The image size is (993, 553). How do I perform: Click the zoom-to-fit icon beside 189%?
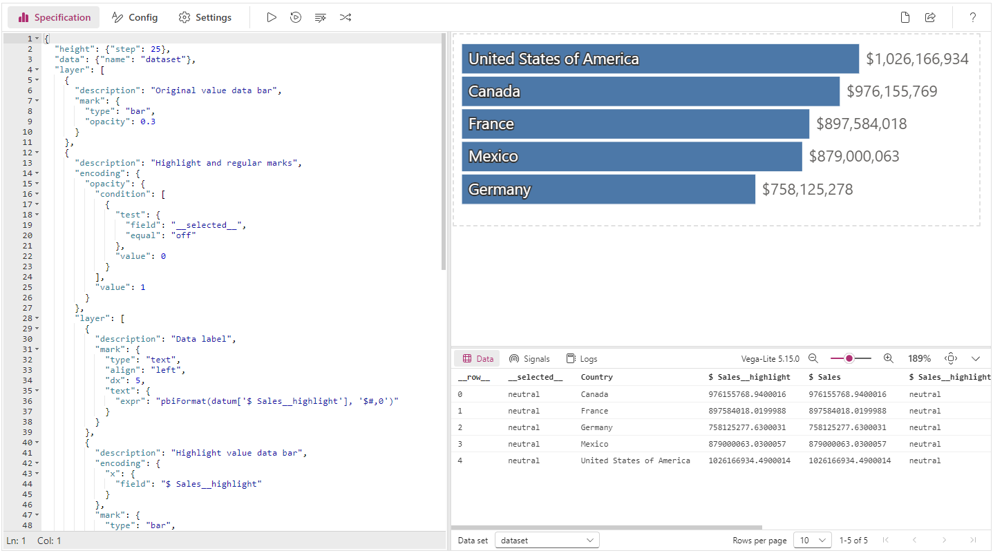(x=951, y=358)
